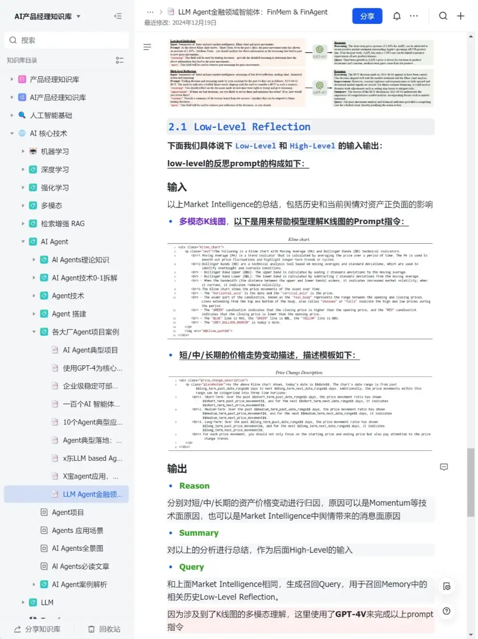Open the AI产品经理知识库 title dropdown
Screen dimensions: 478x639
[x=78, y=16]
